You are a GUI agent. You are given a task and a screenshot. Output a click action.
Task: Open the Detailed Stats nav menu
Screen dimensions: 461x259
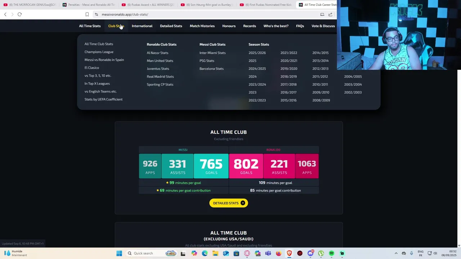pos(171,26)
